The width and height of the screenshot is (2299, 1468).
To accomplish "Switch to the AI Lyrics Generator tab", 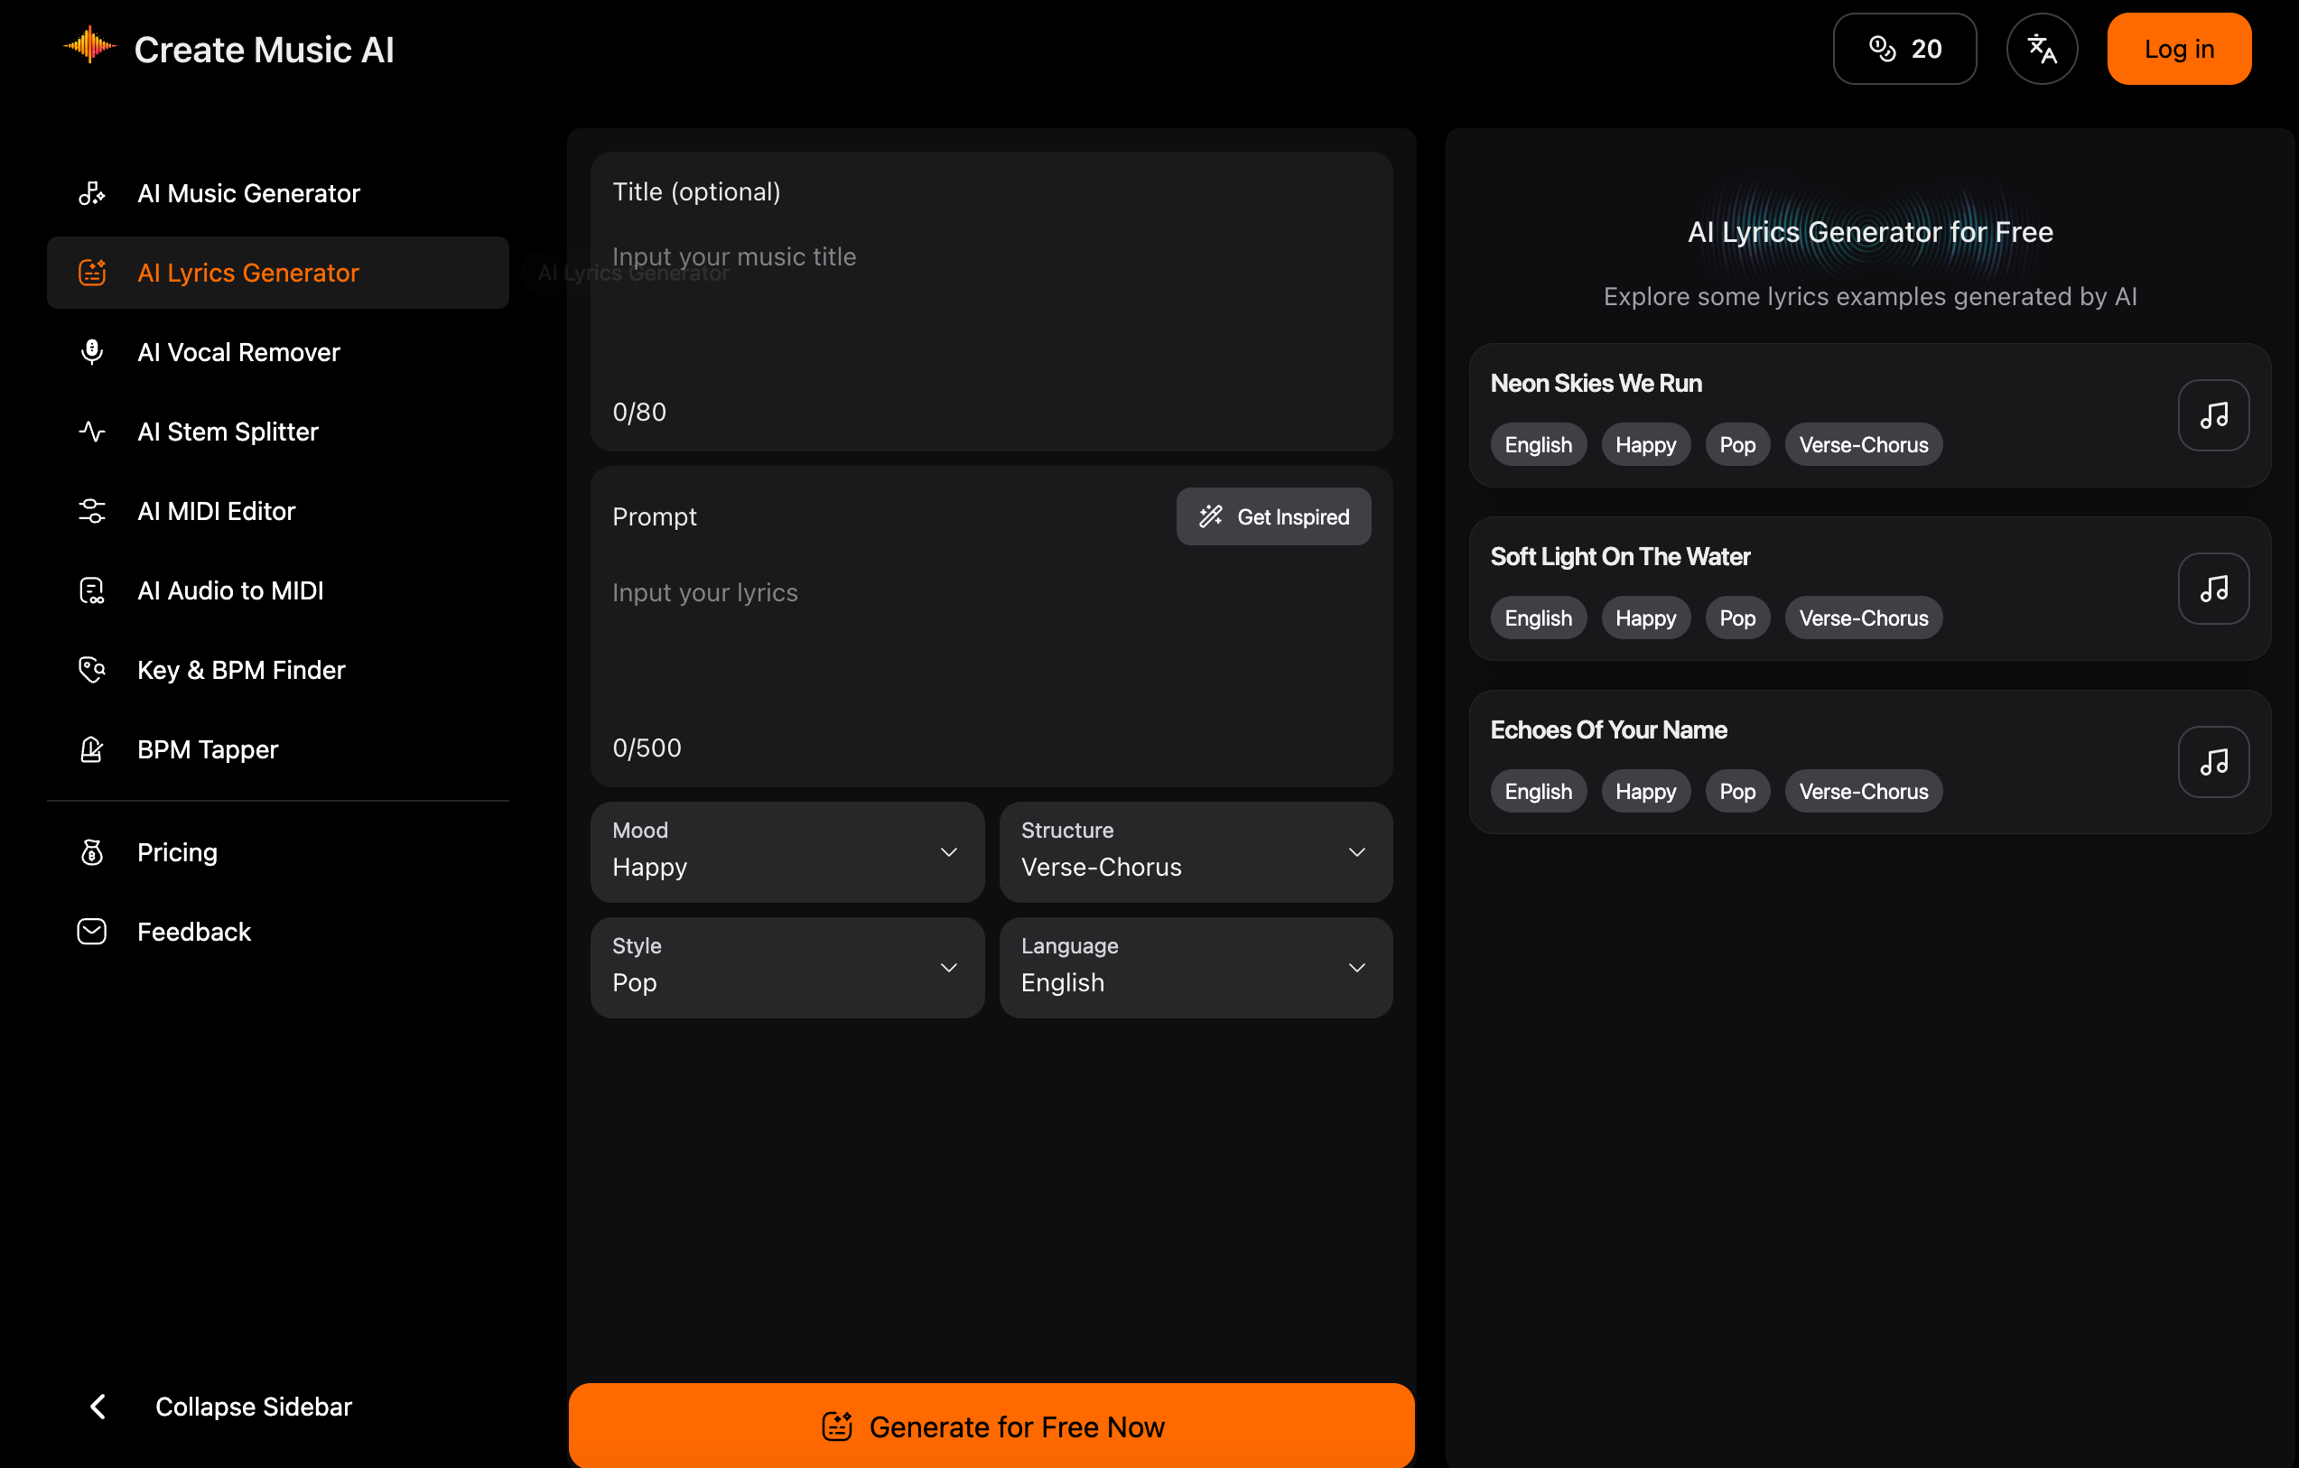I will click(248, 272).
